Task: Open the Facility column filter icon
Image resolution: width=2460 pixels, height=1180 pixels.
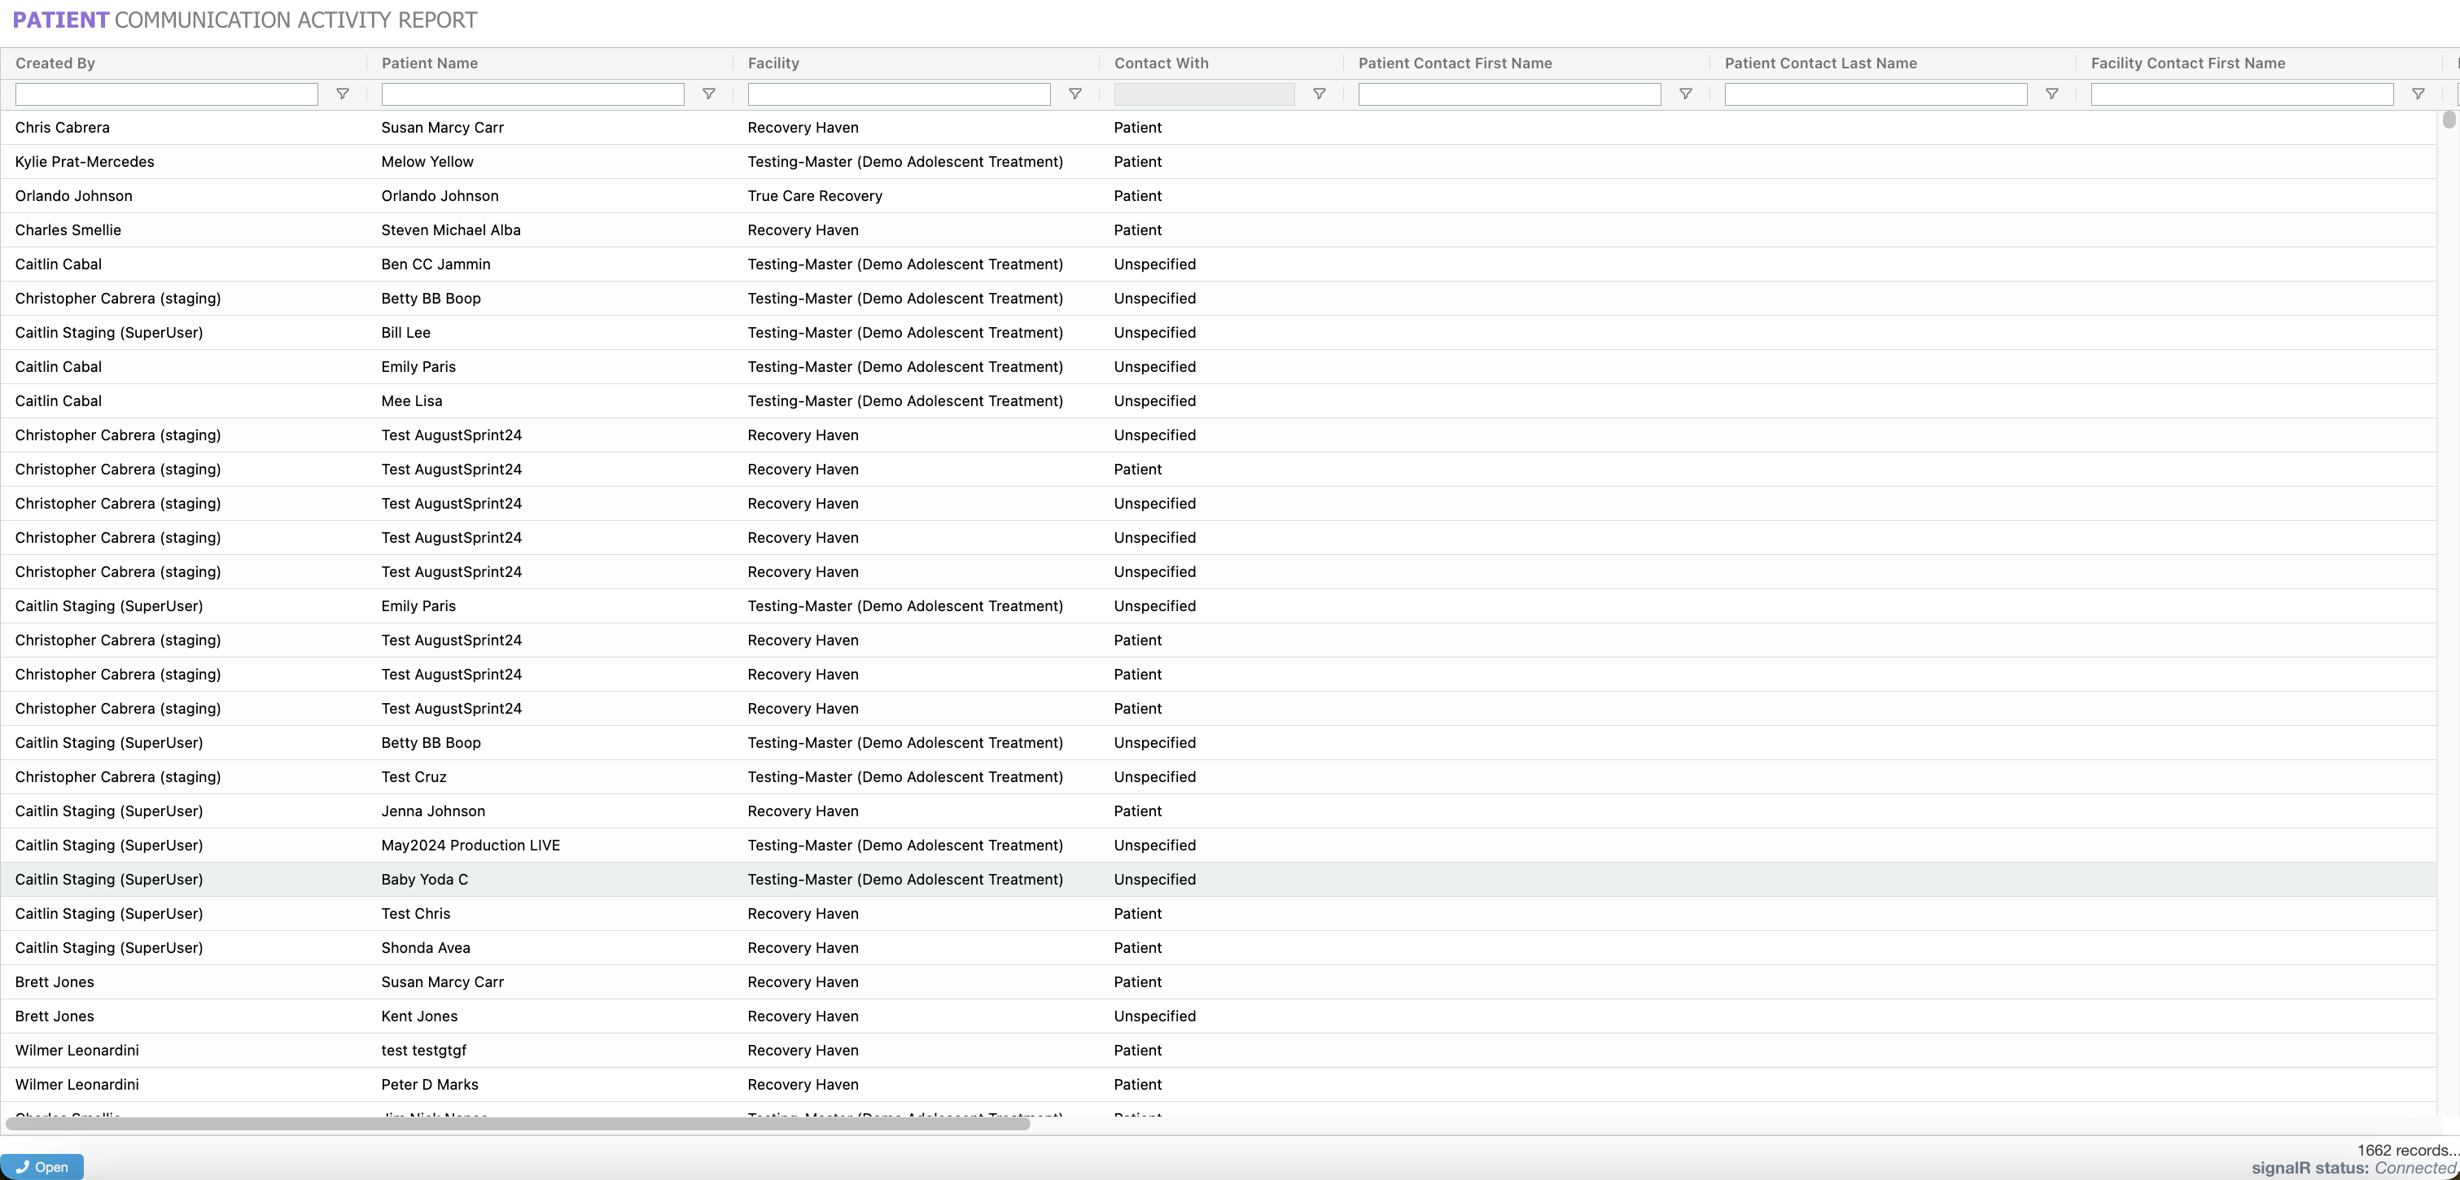Action: (x=1075, y=94)
